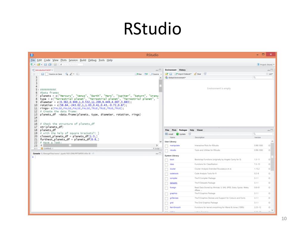
Task: Click the Run button in editor
Action: click(139, 74)
